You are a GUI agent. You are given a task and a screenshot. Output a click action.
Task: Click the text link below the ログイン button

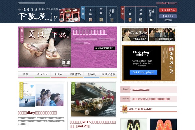168,20
